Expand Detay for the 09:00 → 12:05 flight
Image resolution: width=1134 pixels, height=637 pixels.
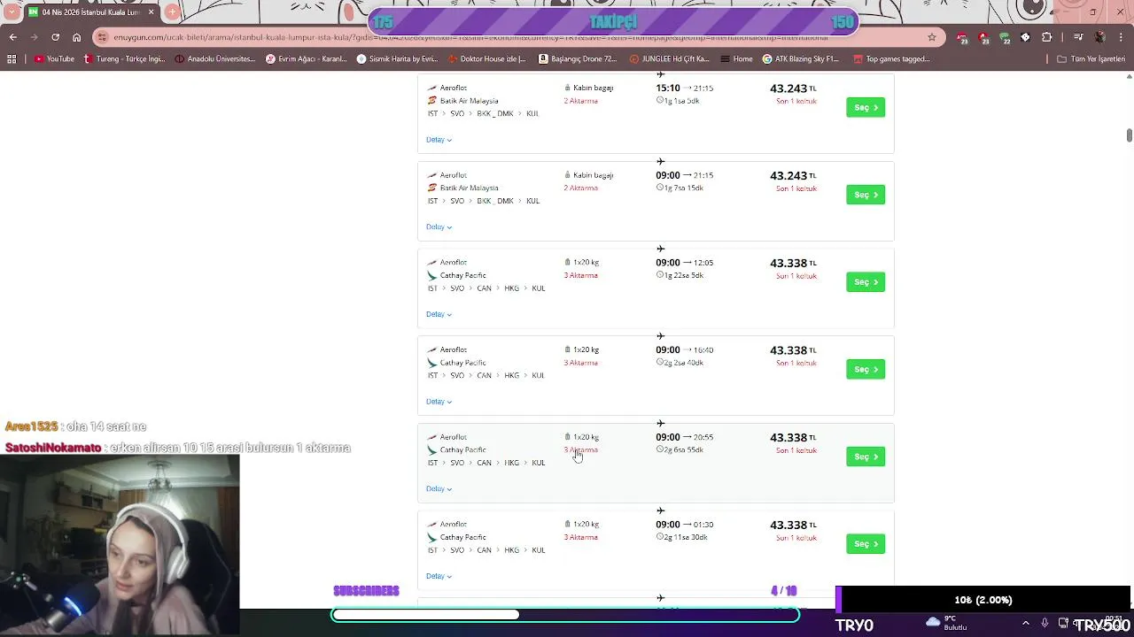[x=439, y=314]
